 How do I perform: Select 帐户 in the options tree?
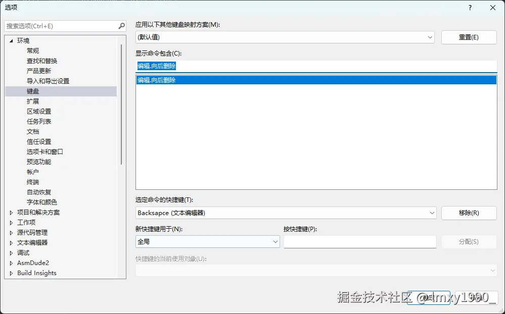coord(33,172)
